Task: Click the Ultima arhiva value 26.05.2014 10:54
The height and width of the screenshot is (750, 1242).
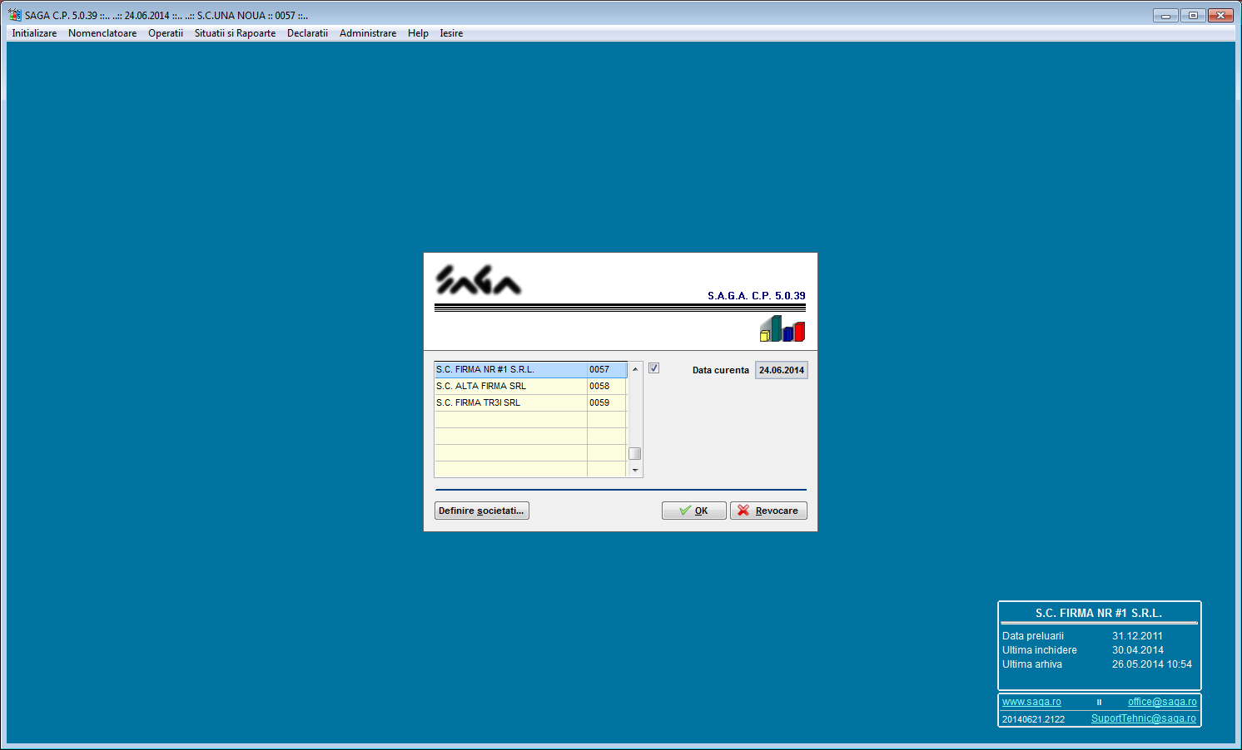Action: [x=1152, y=664]
